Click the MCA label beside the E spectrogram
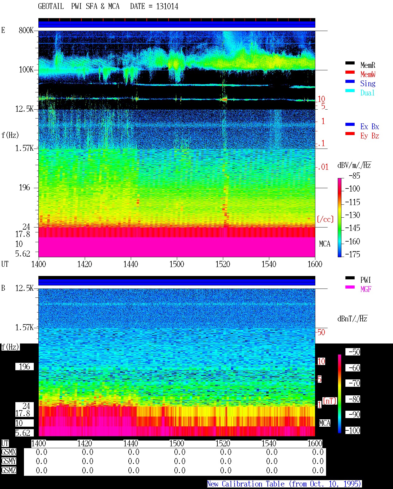This screenshot has width=393, height=489. coord(325,244)
